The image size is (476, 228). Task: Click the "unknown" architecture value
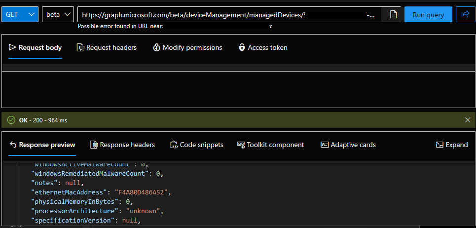[143, 211]
